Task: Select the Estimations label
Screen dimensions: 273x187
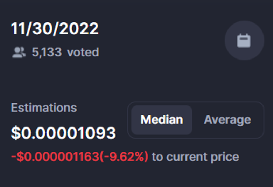Action: [x=44, y=108]
